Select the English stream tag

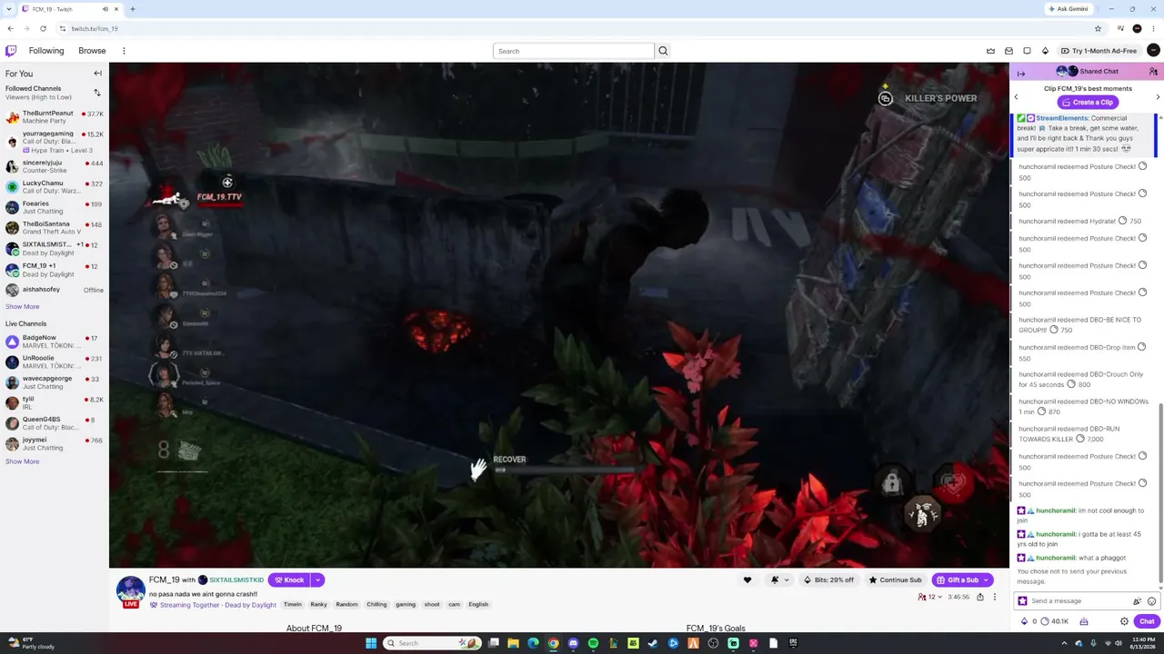pos(478,604)
